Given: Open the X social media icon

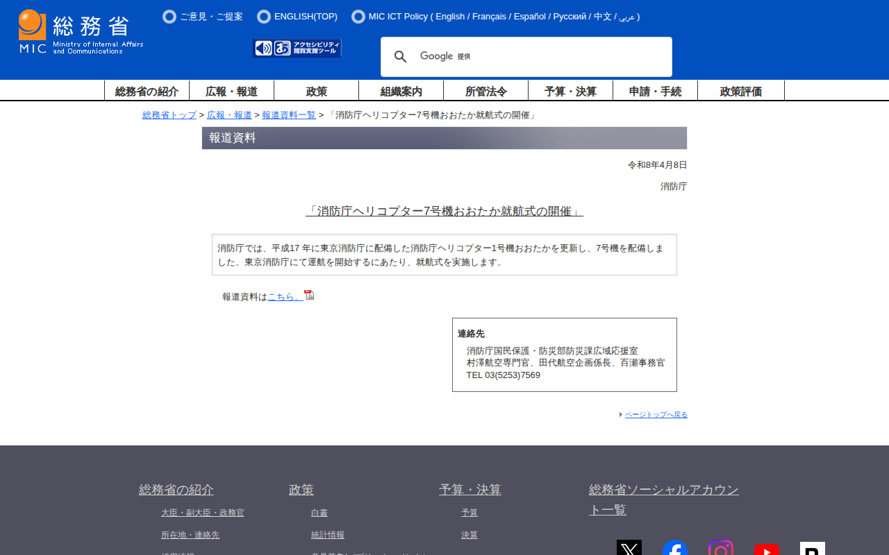Looking at the screenshot, I should [x=629, y=549].
